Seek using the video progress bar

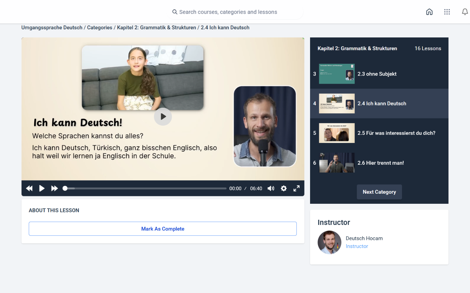click(x=145, y=188)
